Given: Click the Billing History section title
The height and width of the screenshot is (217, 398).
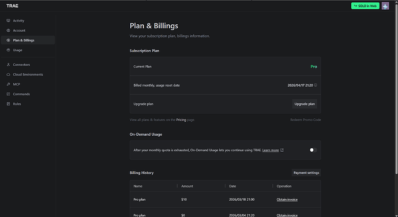Looking at the screenshot, I should tap(142, 173).
